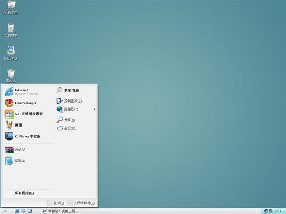This screenshot has width=286, height=214.
Task: Expand the 连接到 submenu arrow
Action: click(94, 109)
